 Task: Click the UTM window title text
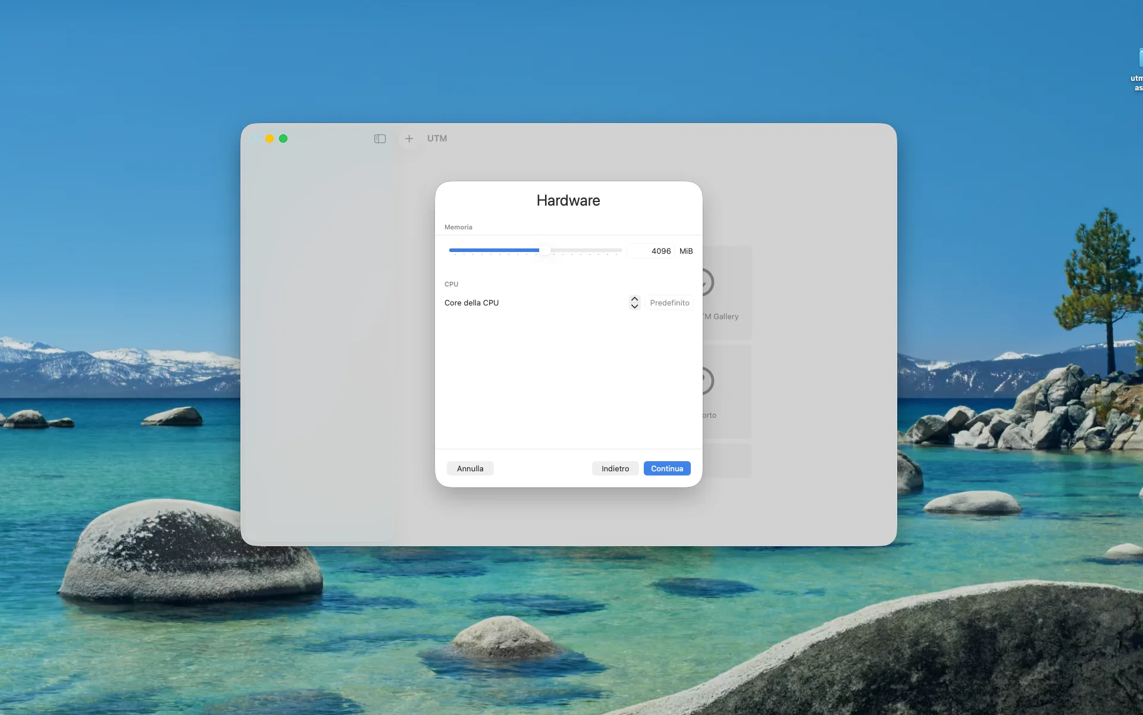[x=437, y=138]
